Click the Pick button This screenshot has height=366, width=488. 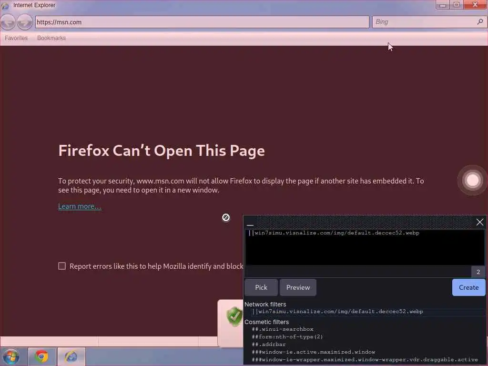(261, 287)
